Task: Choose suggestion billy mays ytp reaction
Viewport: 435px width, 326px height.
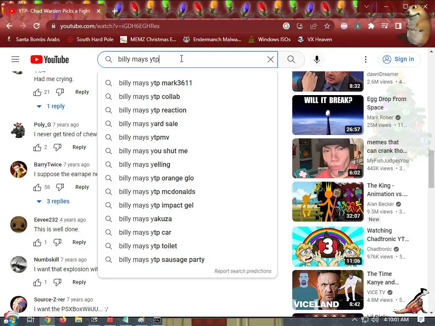Action: (x=187, y=110)
